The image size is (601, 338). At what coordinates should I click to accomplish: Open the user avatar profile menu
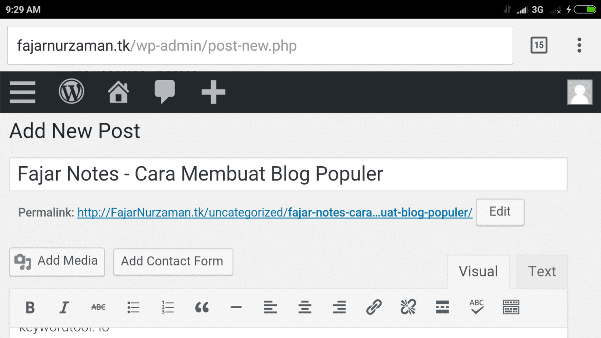[580, 92]
